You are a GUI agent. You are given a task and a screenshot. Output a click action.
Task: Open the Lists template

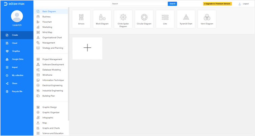click(x=165, y=19)
